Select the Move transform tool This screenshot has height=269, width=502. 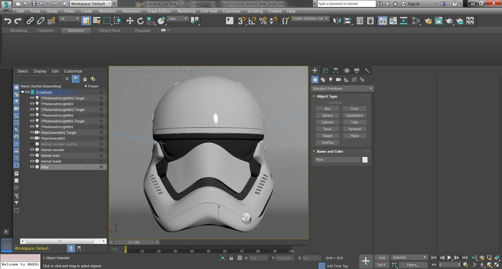click(x=130, y=21)
